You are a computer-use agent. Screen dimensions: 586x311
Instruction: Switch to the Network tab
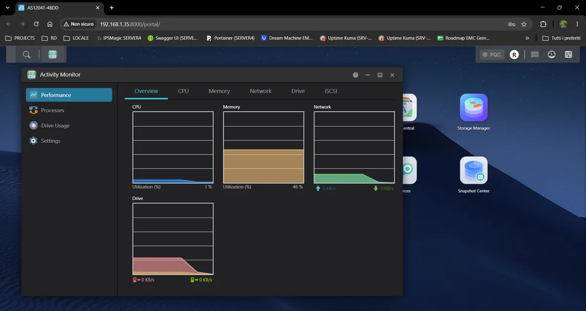(261, 91)
